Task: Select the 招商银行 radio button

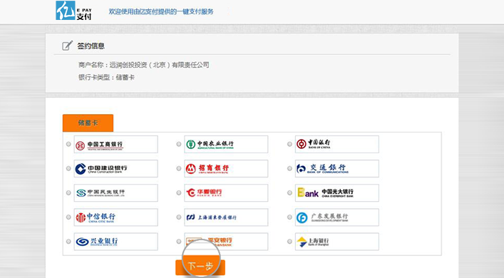Action: pyautogui.click(x=179, y=168)
